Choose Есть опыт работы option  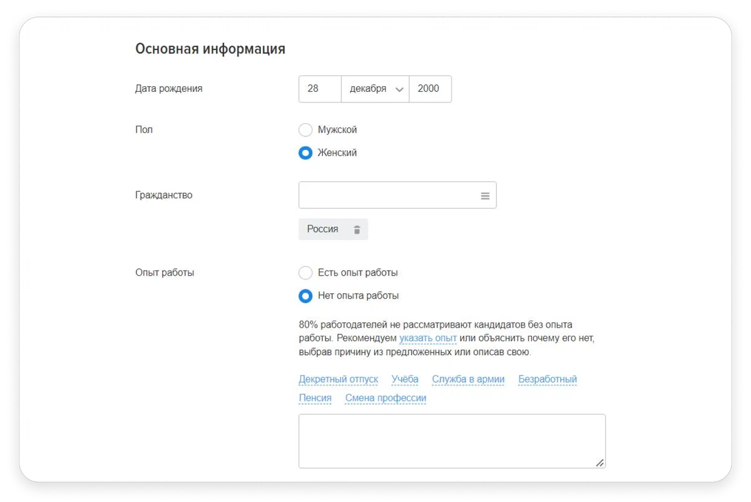[x=305, y=273]
